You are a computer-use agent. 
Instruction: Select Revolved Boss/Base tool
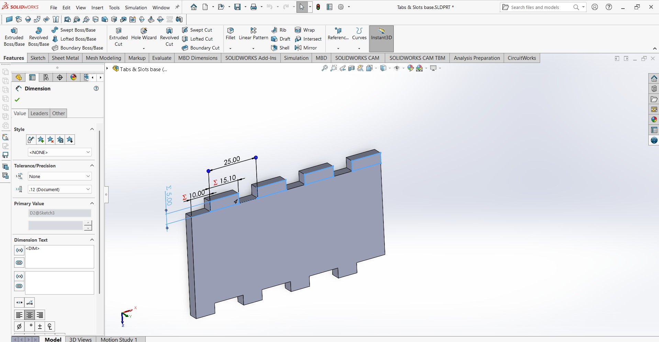click(x=38, y=37)
